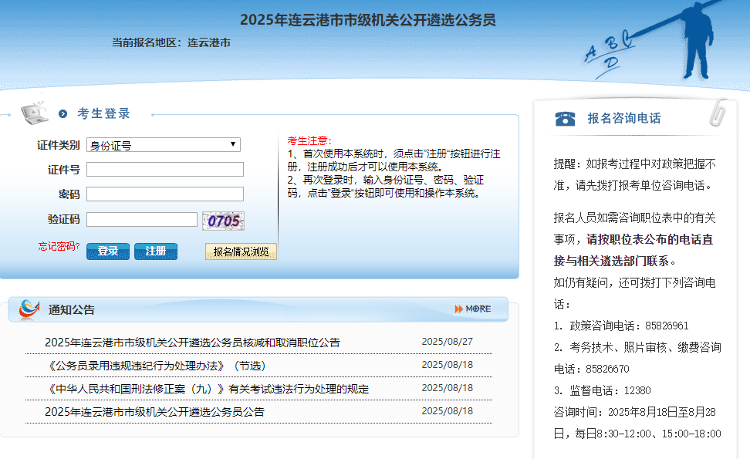Open 2025年连云港市市级机关公开遴选公务员公告 link

[x=154, y=412]
